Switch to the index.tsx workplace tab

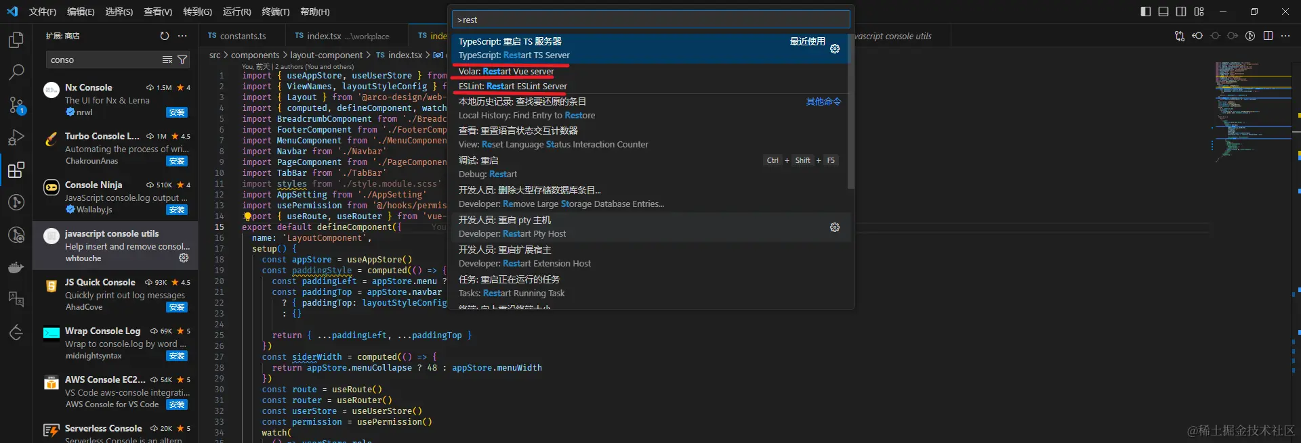tap(348, 36)
